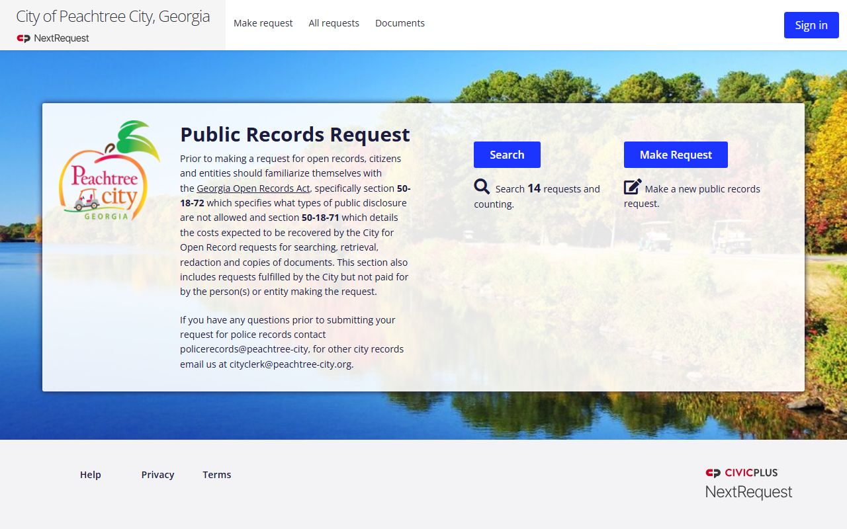This screenshot has height=529, width=847.
Task: Click the bold '50-18-71' section number
Action: click(320, 218)
